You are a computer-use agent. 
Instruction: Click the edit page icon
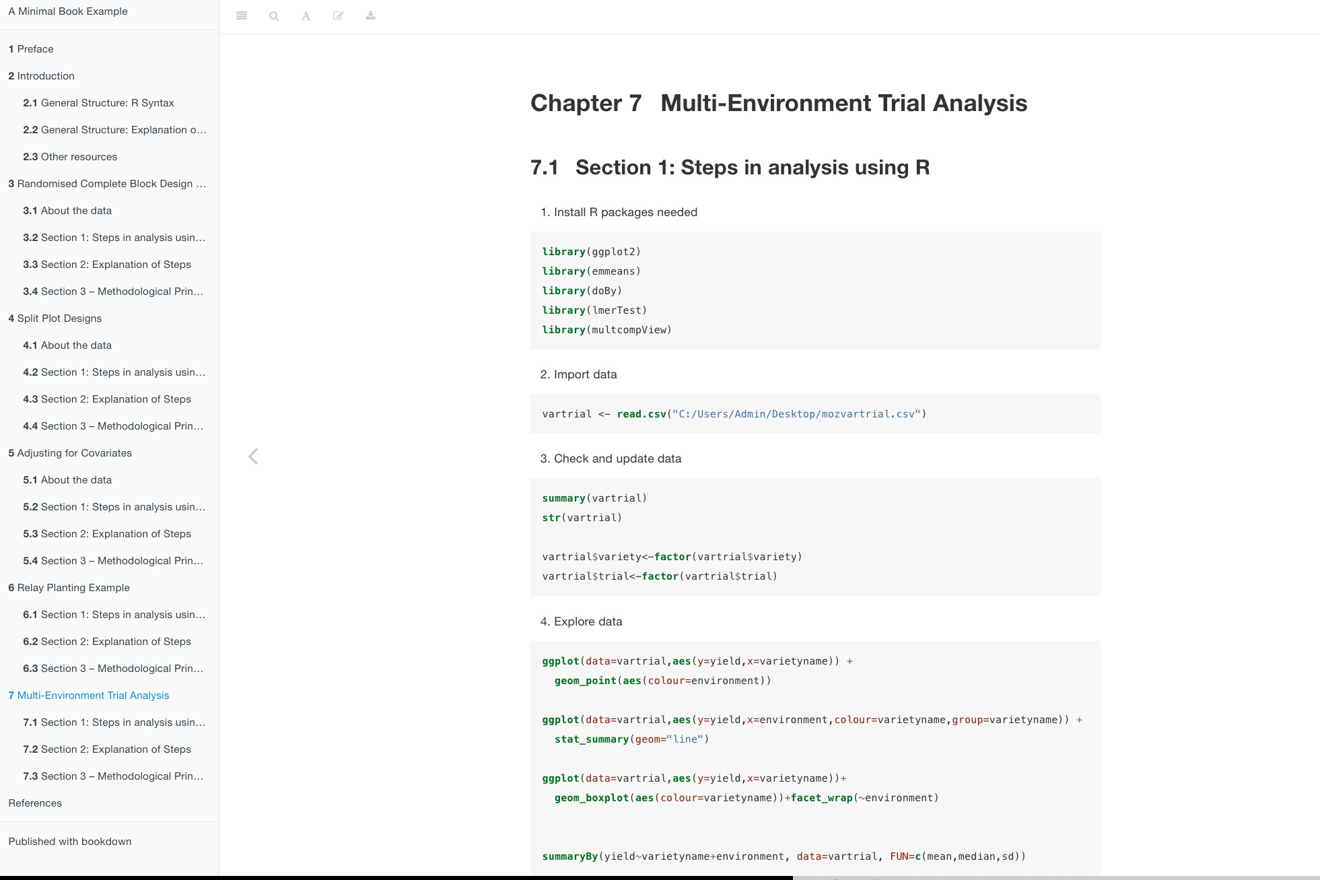click(338, 15)
